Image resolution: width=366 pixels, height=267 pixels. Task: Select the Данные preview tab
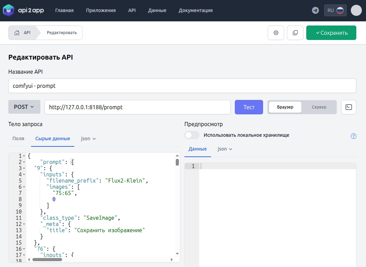pyautogui.click(x=198, y=149)
